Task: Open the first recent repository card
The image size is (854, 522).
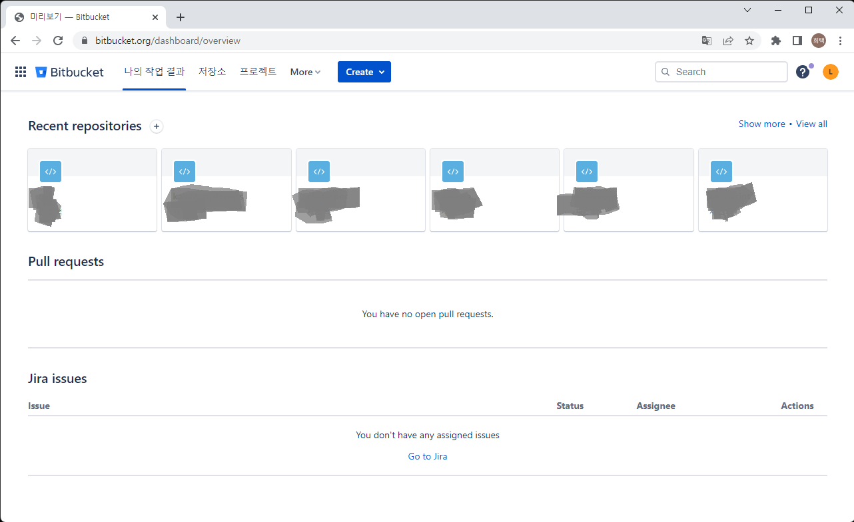Action: point(93,190)
